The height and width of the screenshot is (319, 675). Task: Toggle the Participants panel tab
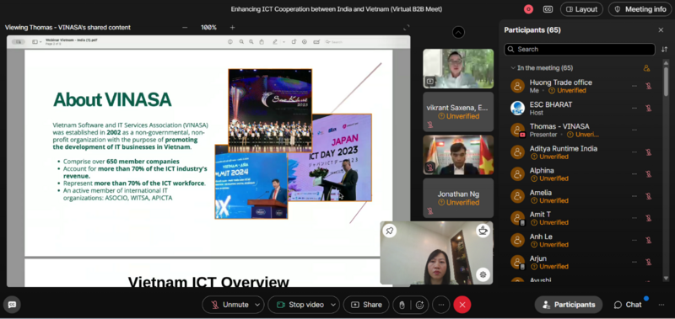pos(568,305)
